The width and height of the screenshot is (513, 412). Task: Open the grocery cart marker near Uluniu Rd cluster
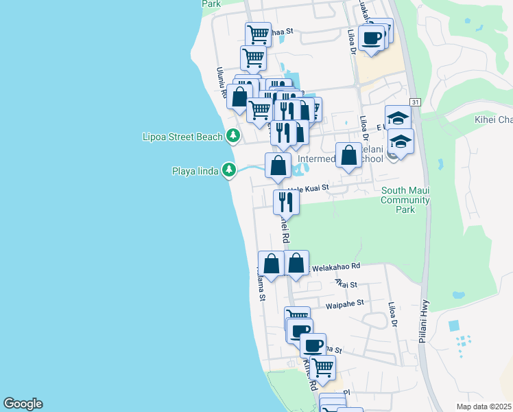[x=259, y=110]
